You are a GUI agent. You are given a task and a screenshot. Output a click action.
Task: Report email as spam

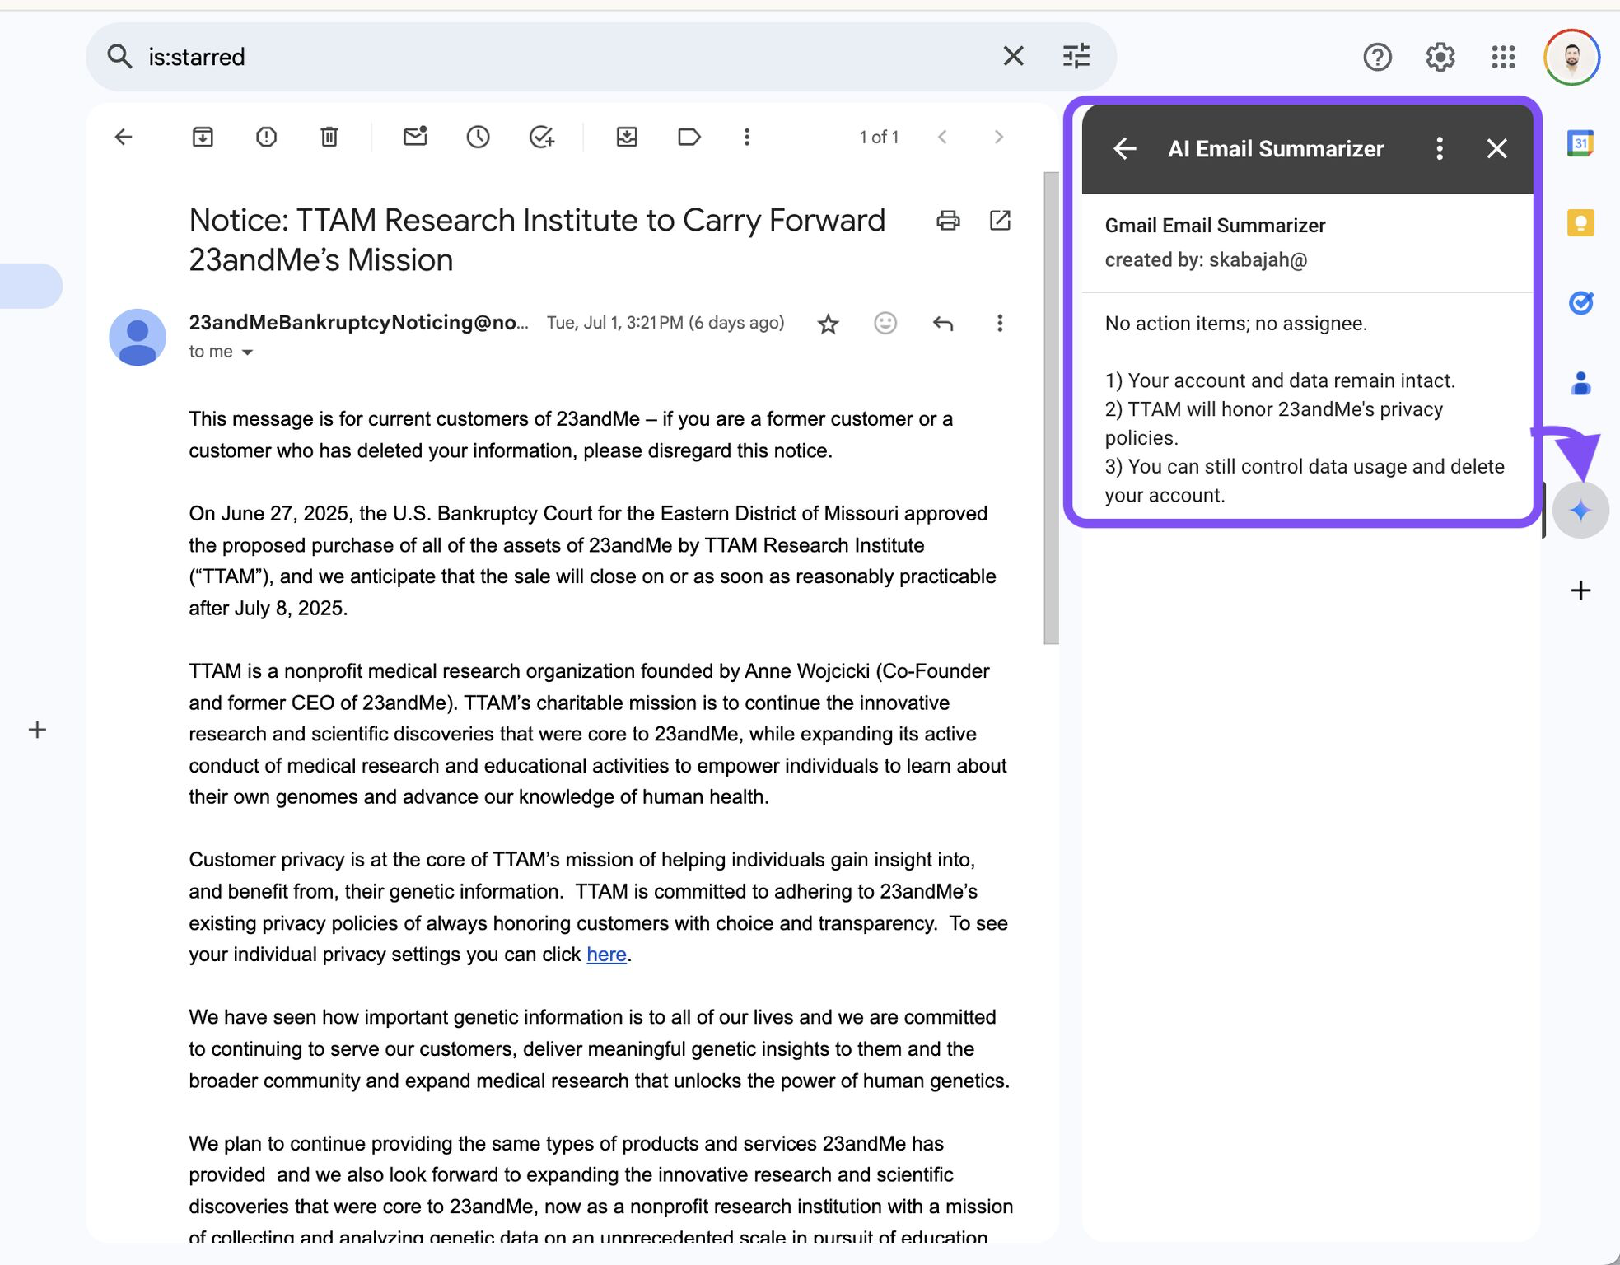(266, 137)
